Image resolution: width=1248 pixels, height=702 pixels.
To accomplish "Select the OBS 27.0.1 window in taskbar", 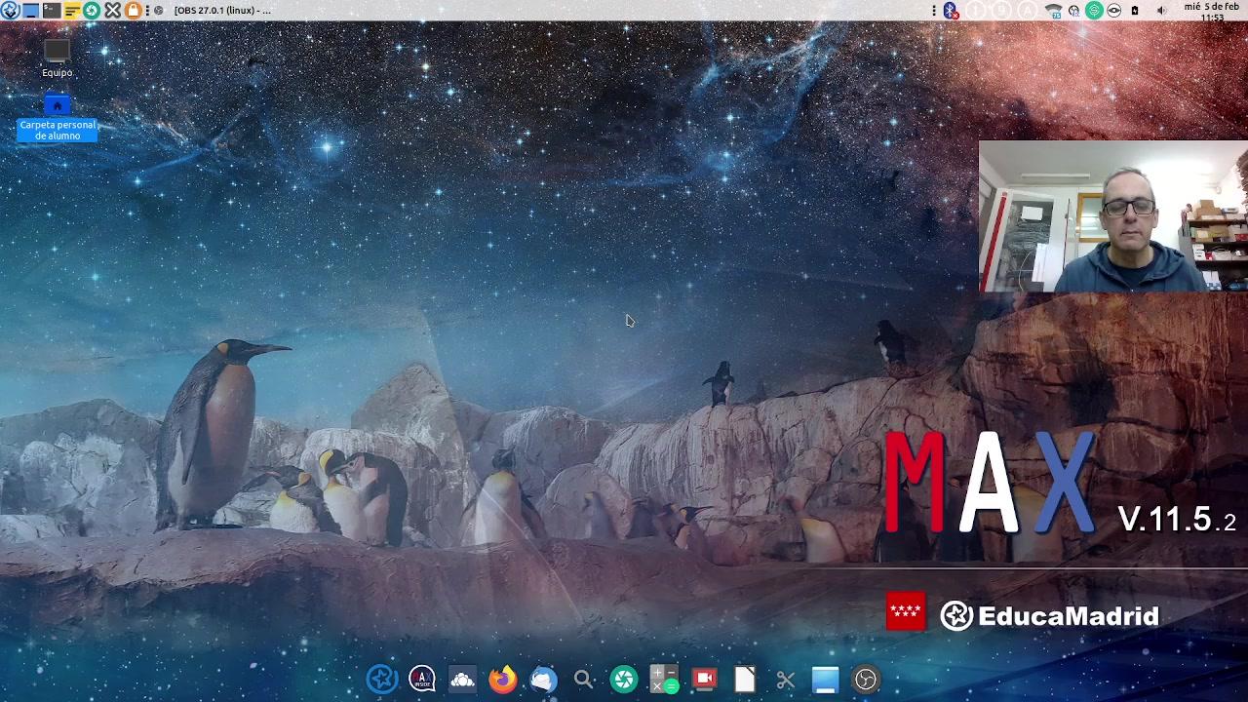I will point(214,10).
